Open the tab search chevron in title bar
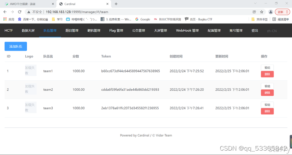Viewport: 292px width, 155px height. pos(255,3)
